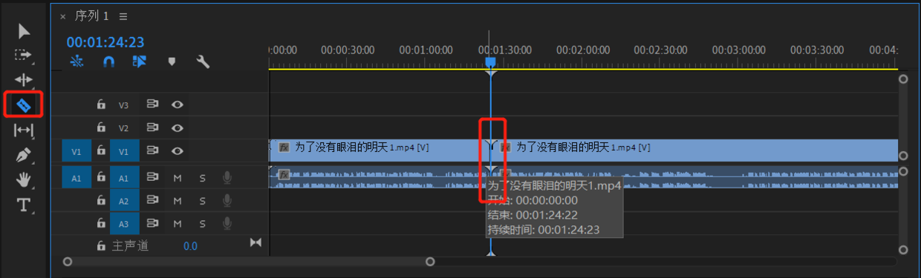This screenshot has width=921, height=278.
Task: Mute track A1
Action: (x=178, y=178)
